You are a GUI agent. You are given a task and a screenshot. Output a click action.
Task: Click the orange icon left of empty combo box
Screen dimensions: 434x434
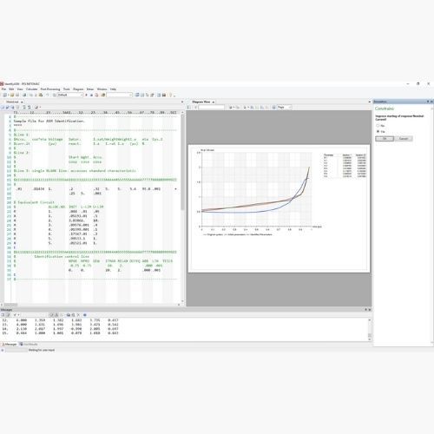pos(102,95)
